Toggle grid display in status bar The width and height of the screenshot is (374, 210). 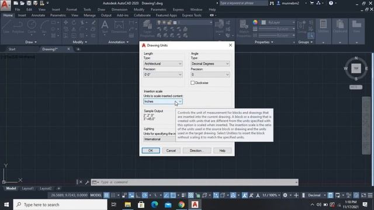click(106, 195)
